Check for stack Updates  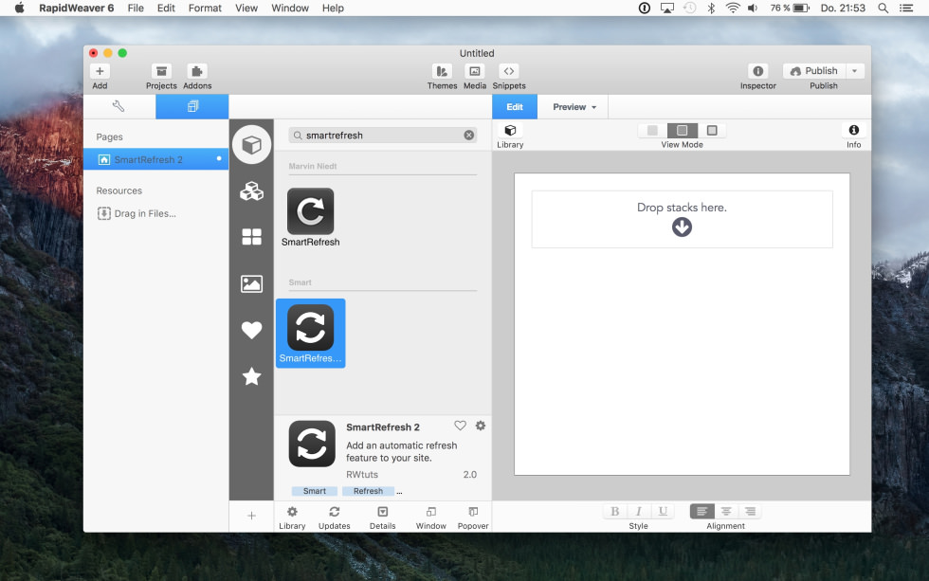coord(334,517)
